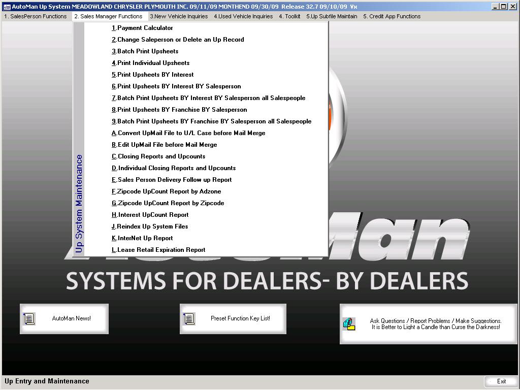Open the SalesPerson Functions menu
Image resolution: width=520 pixels, height=390 pixels.
click(x=36, y=16)
